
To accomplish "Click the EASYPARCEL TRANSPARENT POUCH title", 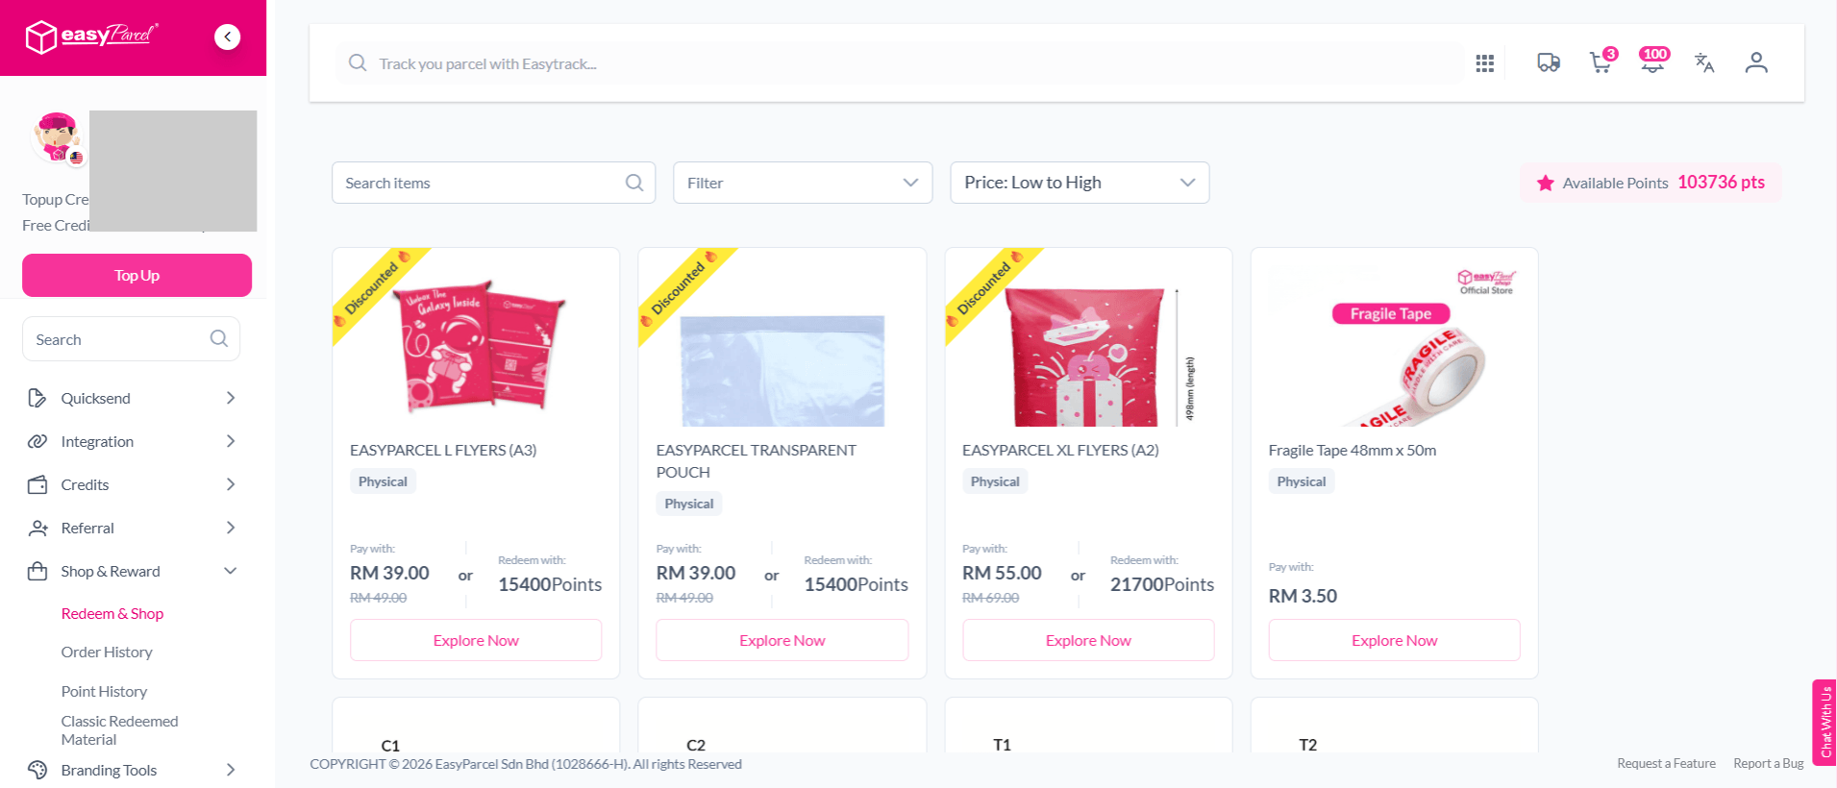I will [756, 461].
